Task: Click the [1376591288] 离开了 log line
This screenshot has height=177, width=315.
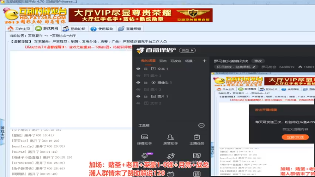Action: coord(38,163)
